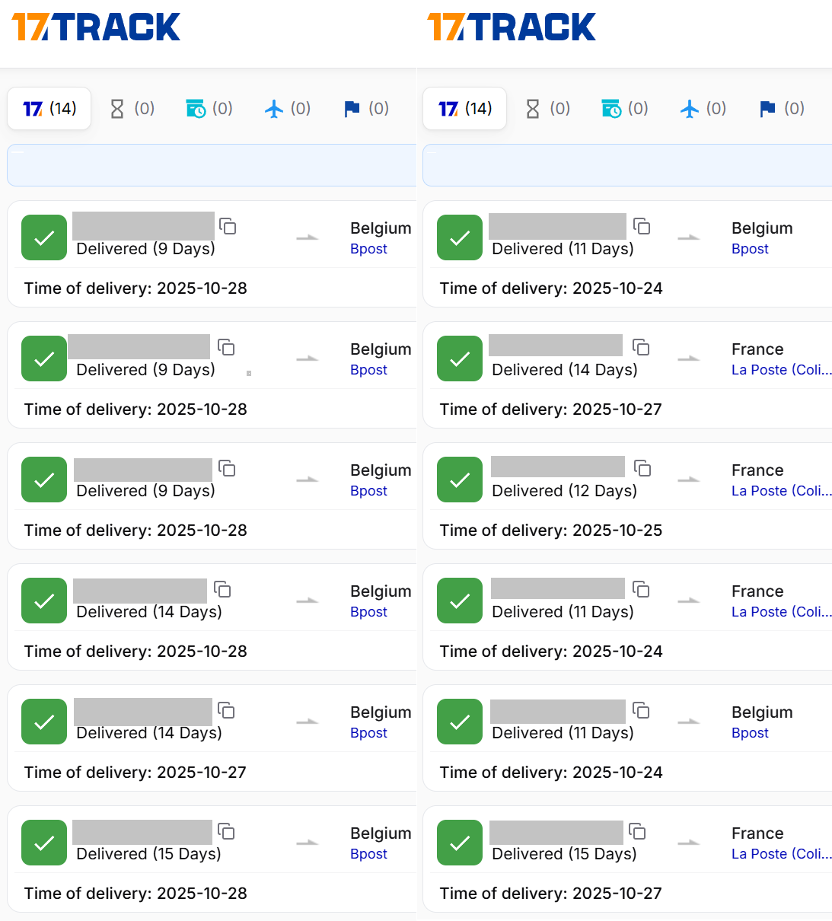Copy number on left-panel 2025-10-27 delivery card
832x921 pixels.
coord(226,710)
